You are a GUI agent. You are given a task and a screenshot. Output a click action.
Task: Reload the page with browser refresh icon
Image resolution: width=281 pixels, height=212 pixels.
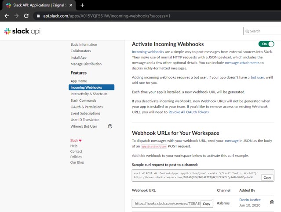(x=26, y=16)
